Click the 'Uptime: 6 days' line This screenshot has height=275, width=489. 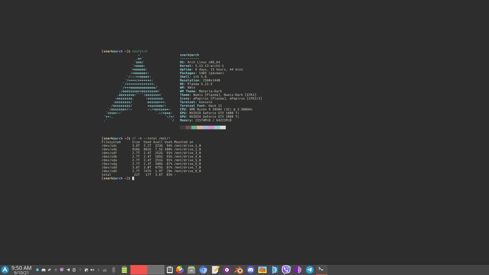(x=211, y=70)
